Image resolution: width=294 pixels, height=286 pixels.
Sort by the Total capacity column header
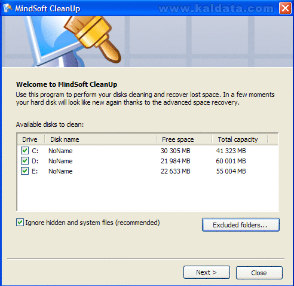click(240, 139)
